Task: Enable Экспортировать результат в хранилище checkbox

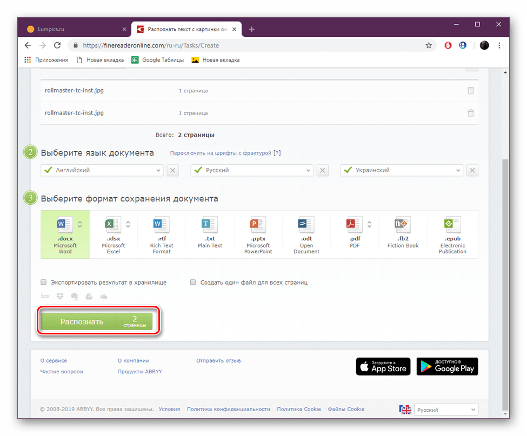Action: pyautogui.click(x=44, y=282)
